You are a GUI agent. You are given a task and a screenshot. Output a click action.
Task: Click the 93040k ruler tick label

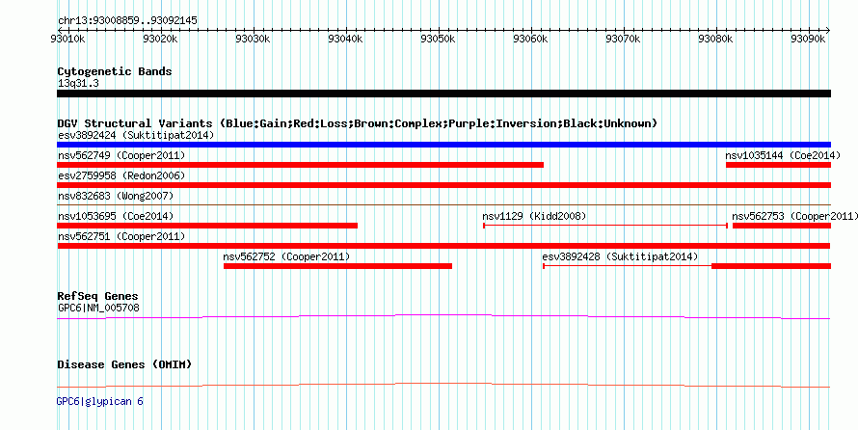click(x=346, y=40)
